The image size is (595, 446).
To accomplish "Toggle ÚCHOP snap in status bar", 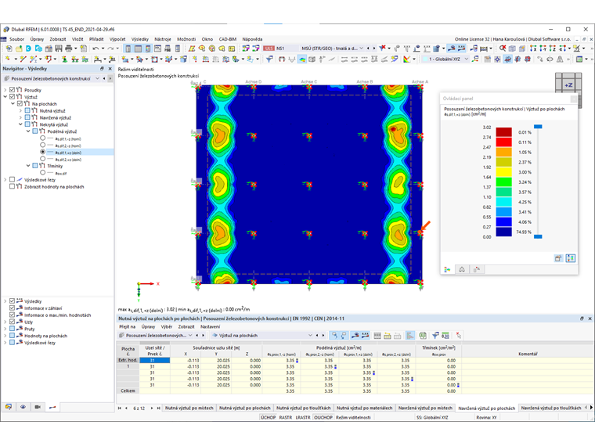I will [268, 417].
